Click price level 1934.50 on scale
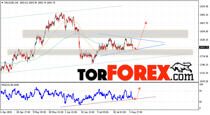 (x=204, y=7)
